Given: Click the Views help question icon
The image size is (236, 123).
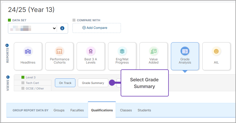Looking at the screenshot, I should (7, 77).
